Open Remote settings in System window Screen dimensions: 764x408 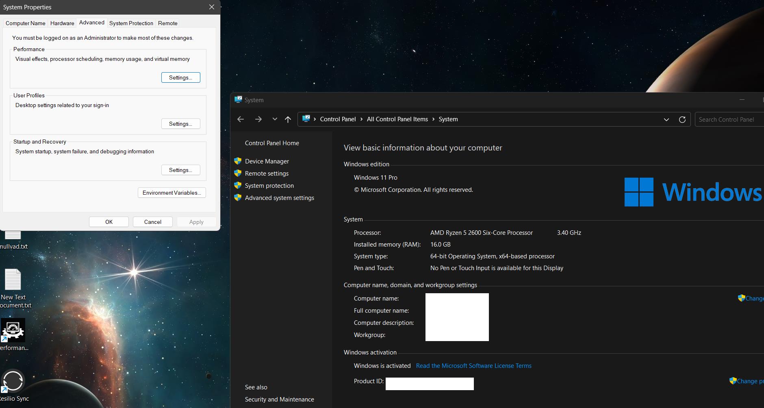(x=267, y=173)
